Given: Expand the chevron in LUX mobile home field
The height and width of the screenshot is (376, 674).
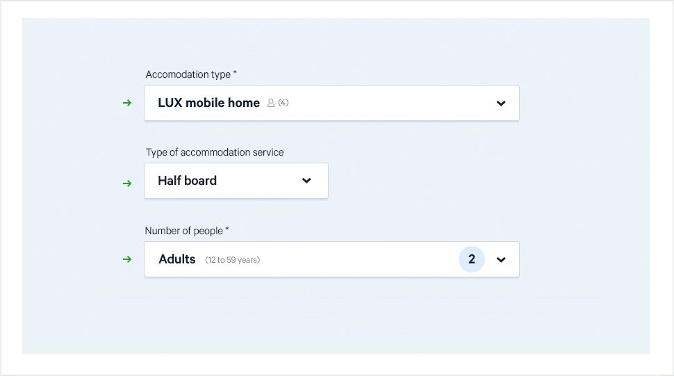Looking at the screenshot, I should pyautogui.click(x=501, y=104).
